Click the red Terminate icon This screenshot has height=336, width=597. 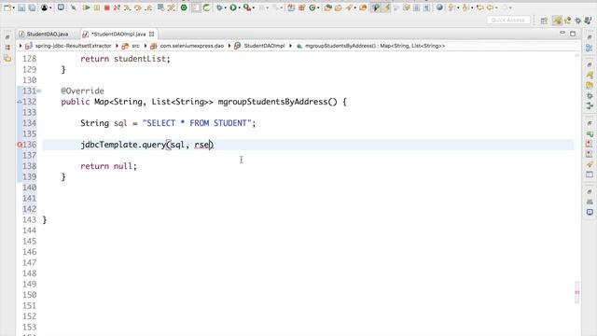point(107,7)
